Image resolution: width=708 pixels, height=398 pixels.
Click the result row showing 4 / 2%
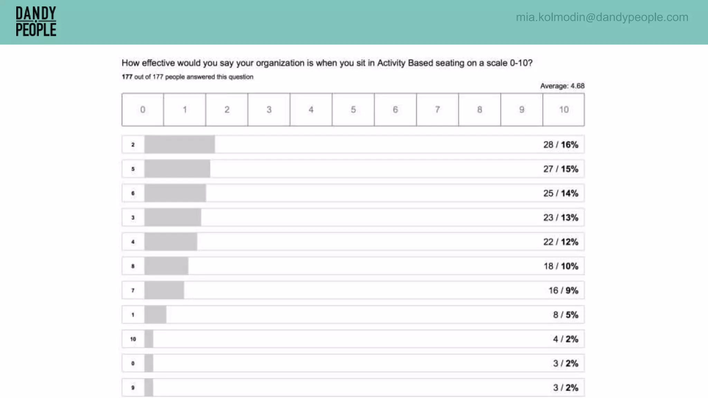[x=353, y=339]
